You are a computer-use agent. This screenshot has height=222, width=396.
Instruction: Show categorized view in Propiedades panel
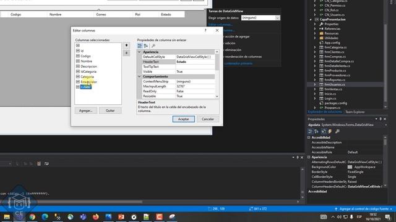pos(311,131)
